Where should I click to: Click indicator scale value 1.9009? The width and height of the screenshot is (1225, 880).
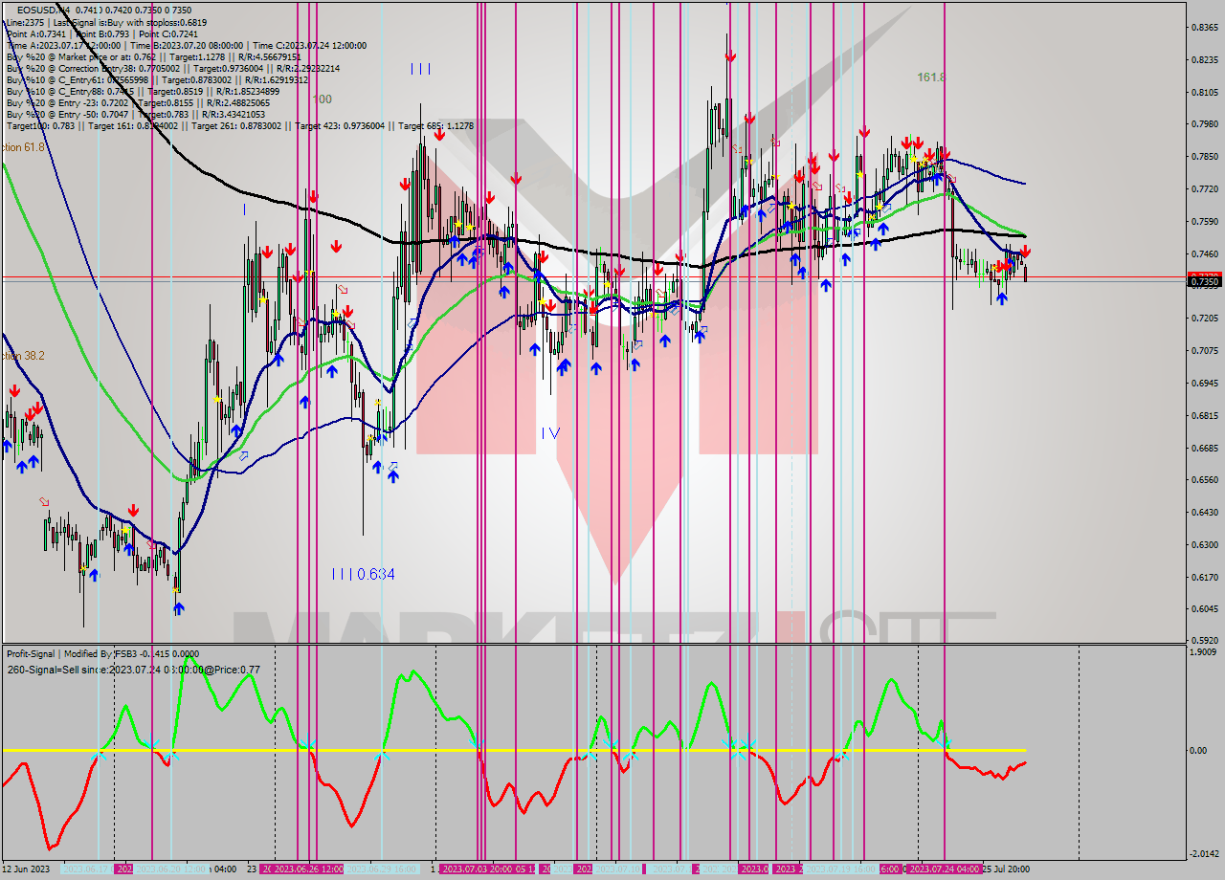click(x=1204, y=651)
